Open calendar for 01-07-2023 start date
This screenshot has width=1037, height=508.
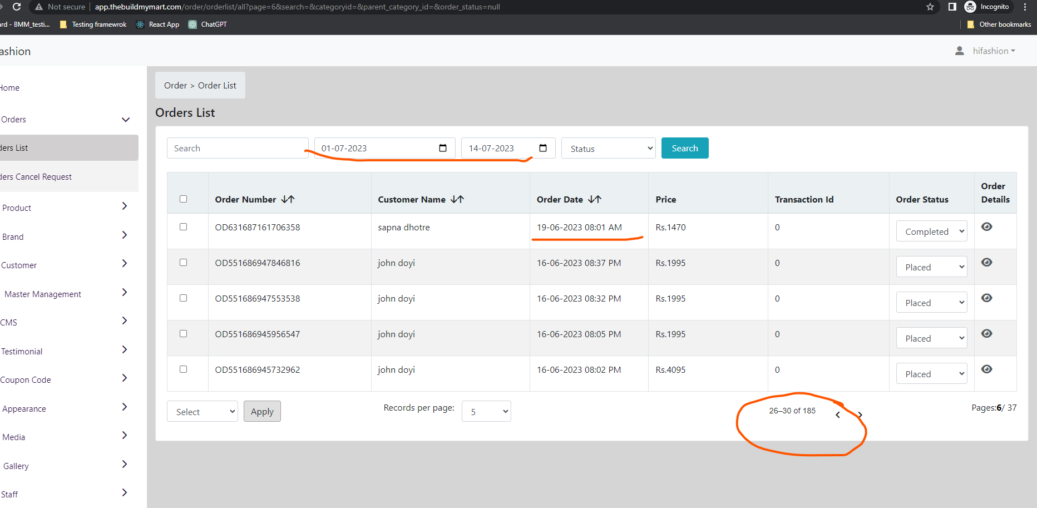(x=443, y=148)
